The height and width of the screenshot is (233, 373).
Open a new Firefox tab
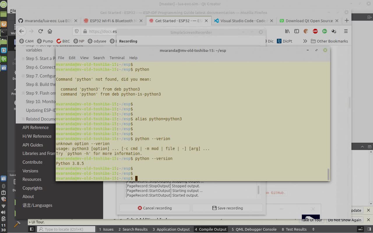click(x=346, y=21)
